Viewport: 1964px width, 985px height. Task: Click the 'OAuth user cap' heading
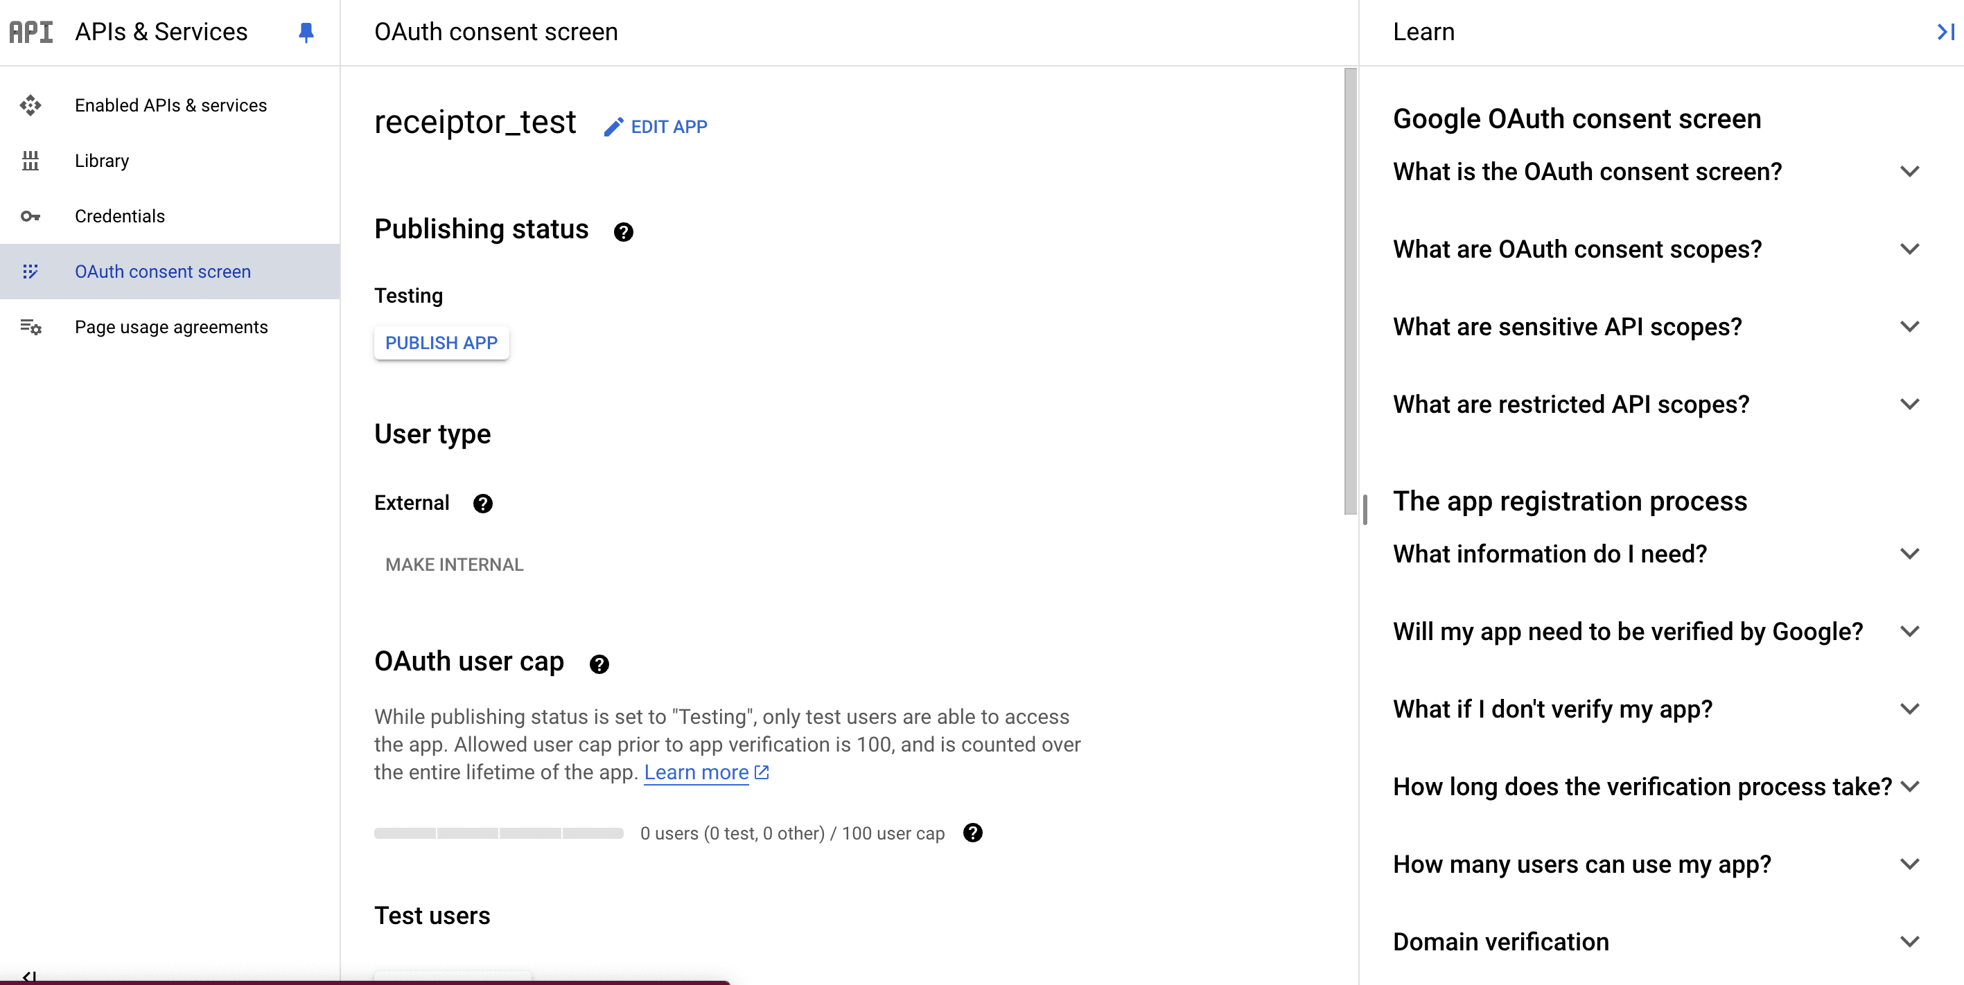click(x=469, y=662)
